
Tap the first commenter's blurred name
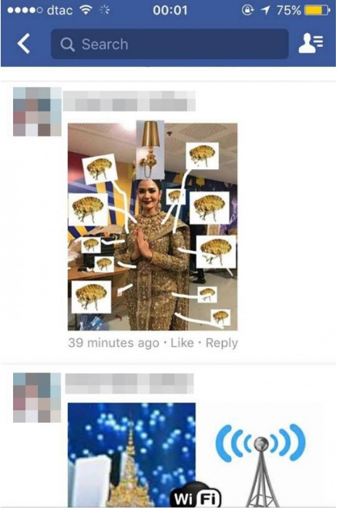point(129,101)
